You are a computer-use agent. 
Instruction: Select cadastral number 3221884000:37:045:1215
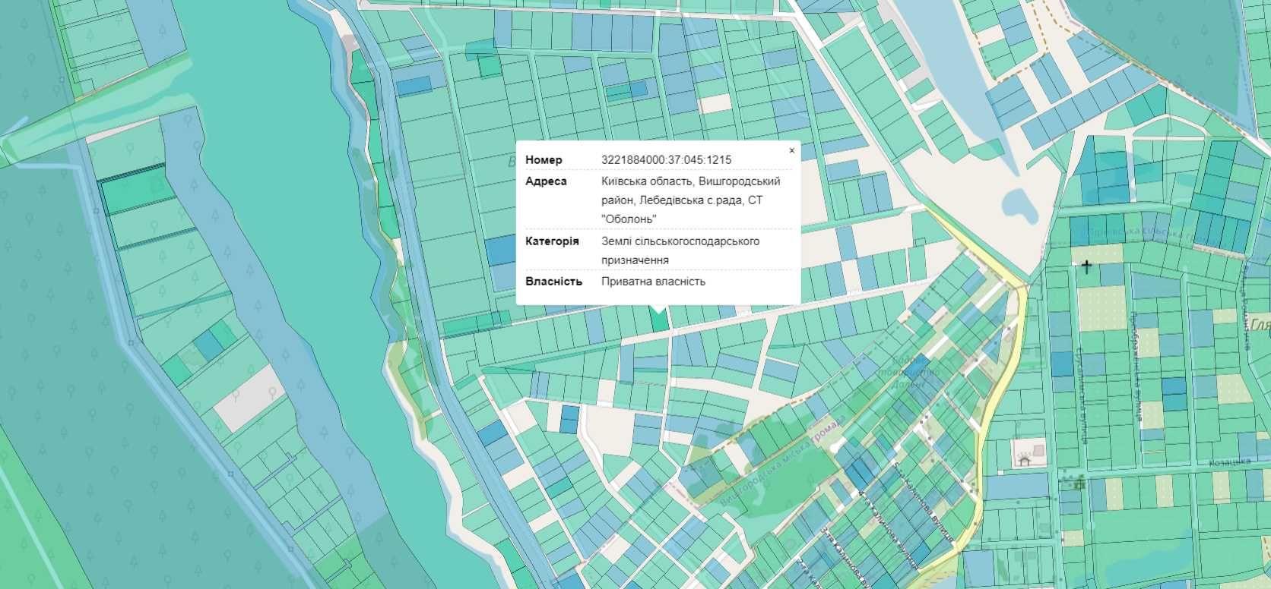(x=666, y=160)
